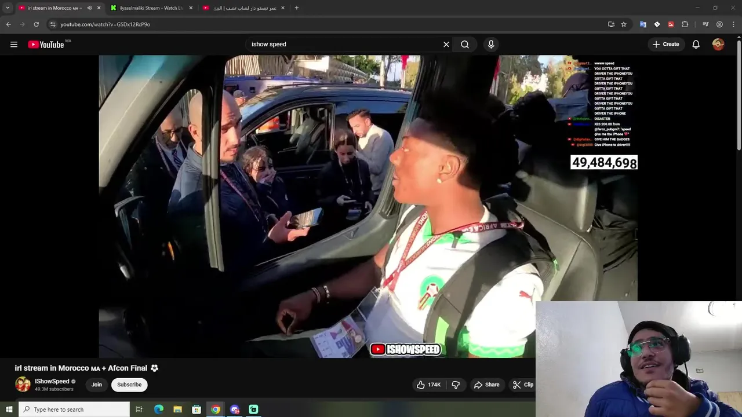The width and height of the screenshot is (742, 417).
Task: Dislike the video with thumbs-down
Action: pos(456,385)
